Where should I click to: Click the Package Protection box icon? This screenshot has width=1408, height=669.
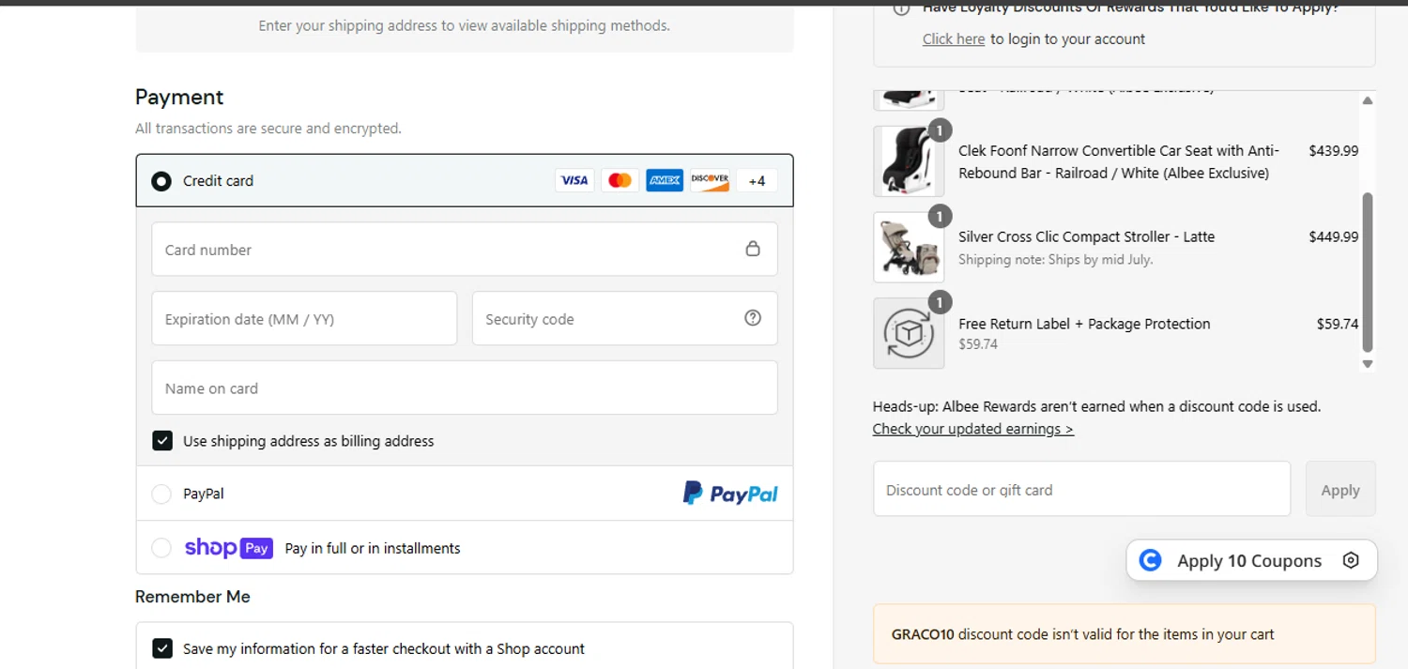[x=909, y=333]
